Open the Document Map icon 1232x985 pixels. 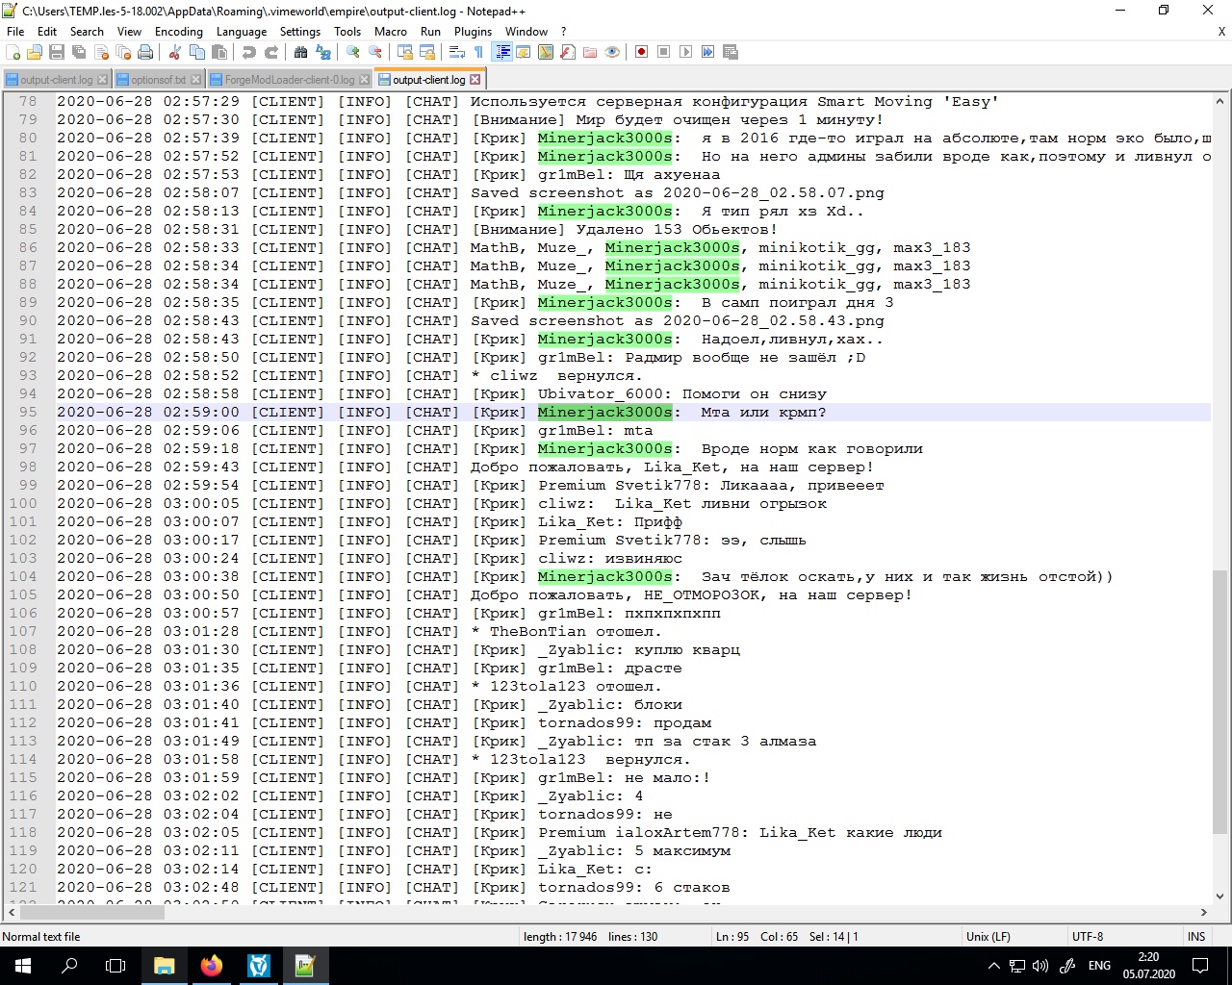(x=546, y=52)
